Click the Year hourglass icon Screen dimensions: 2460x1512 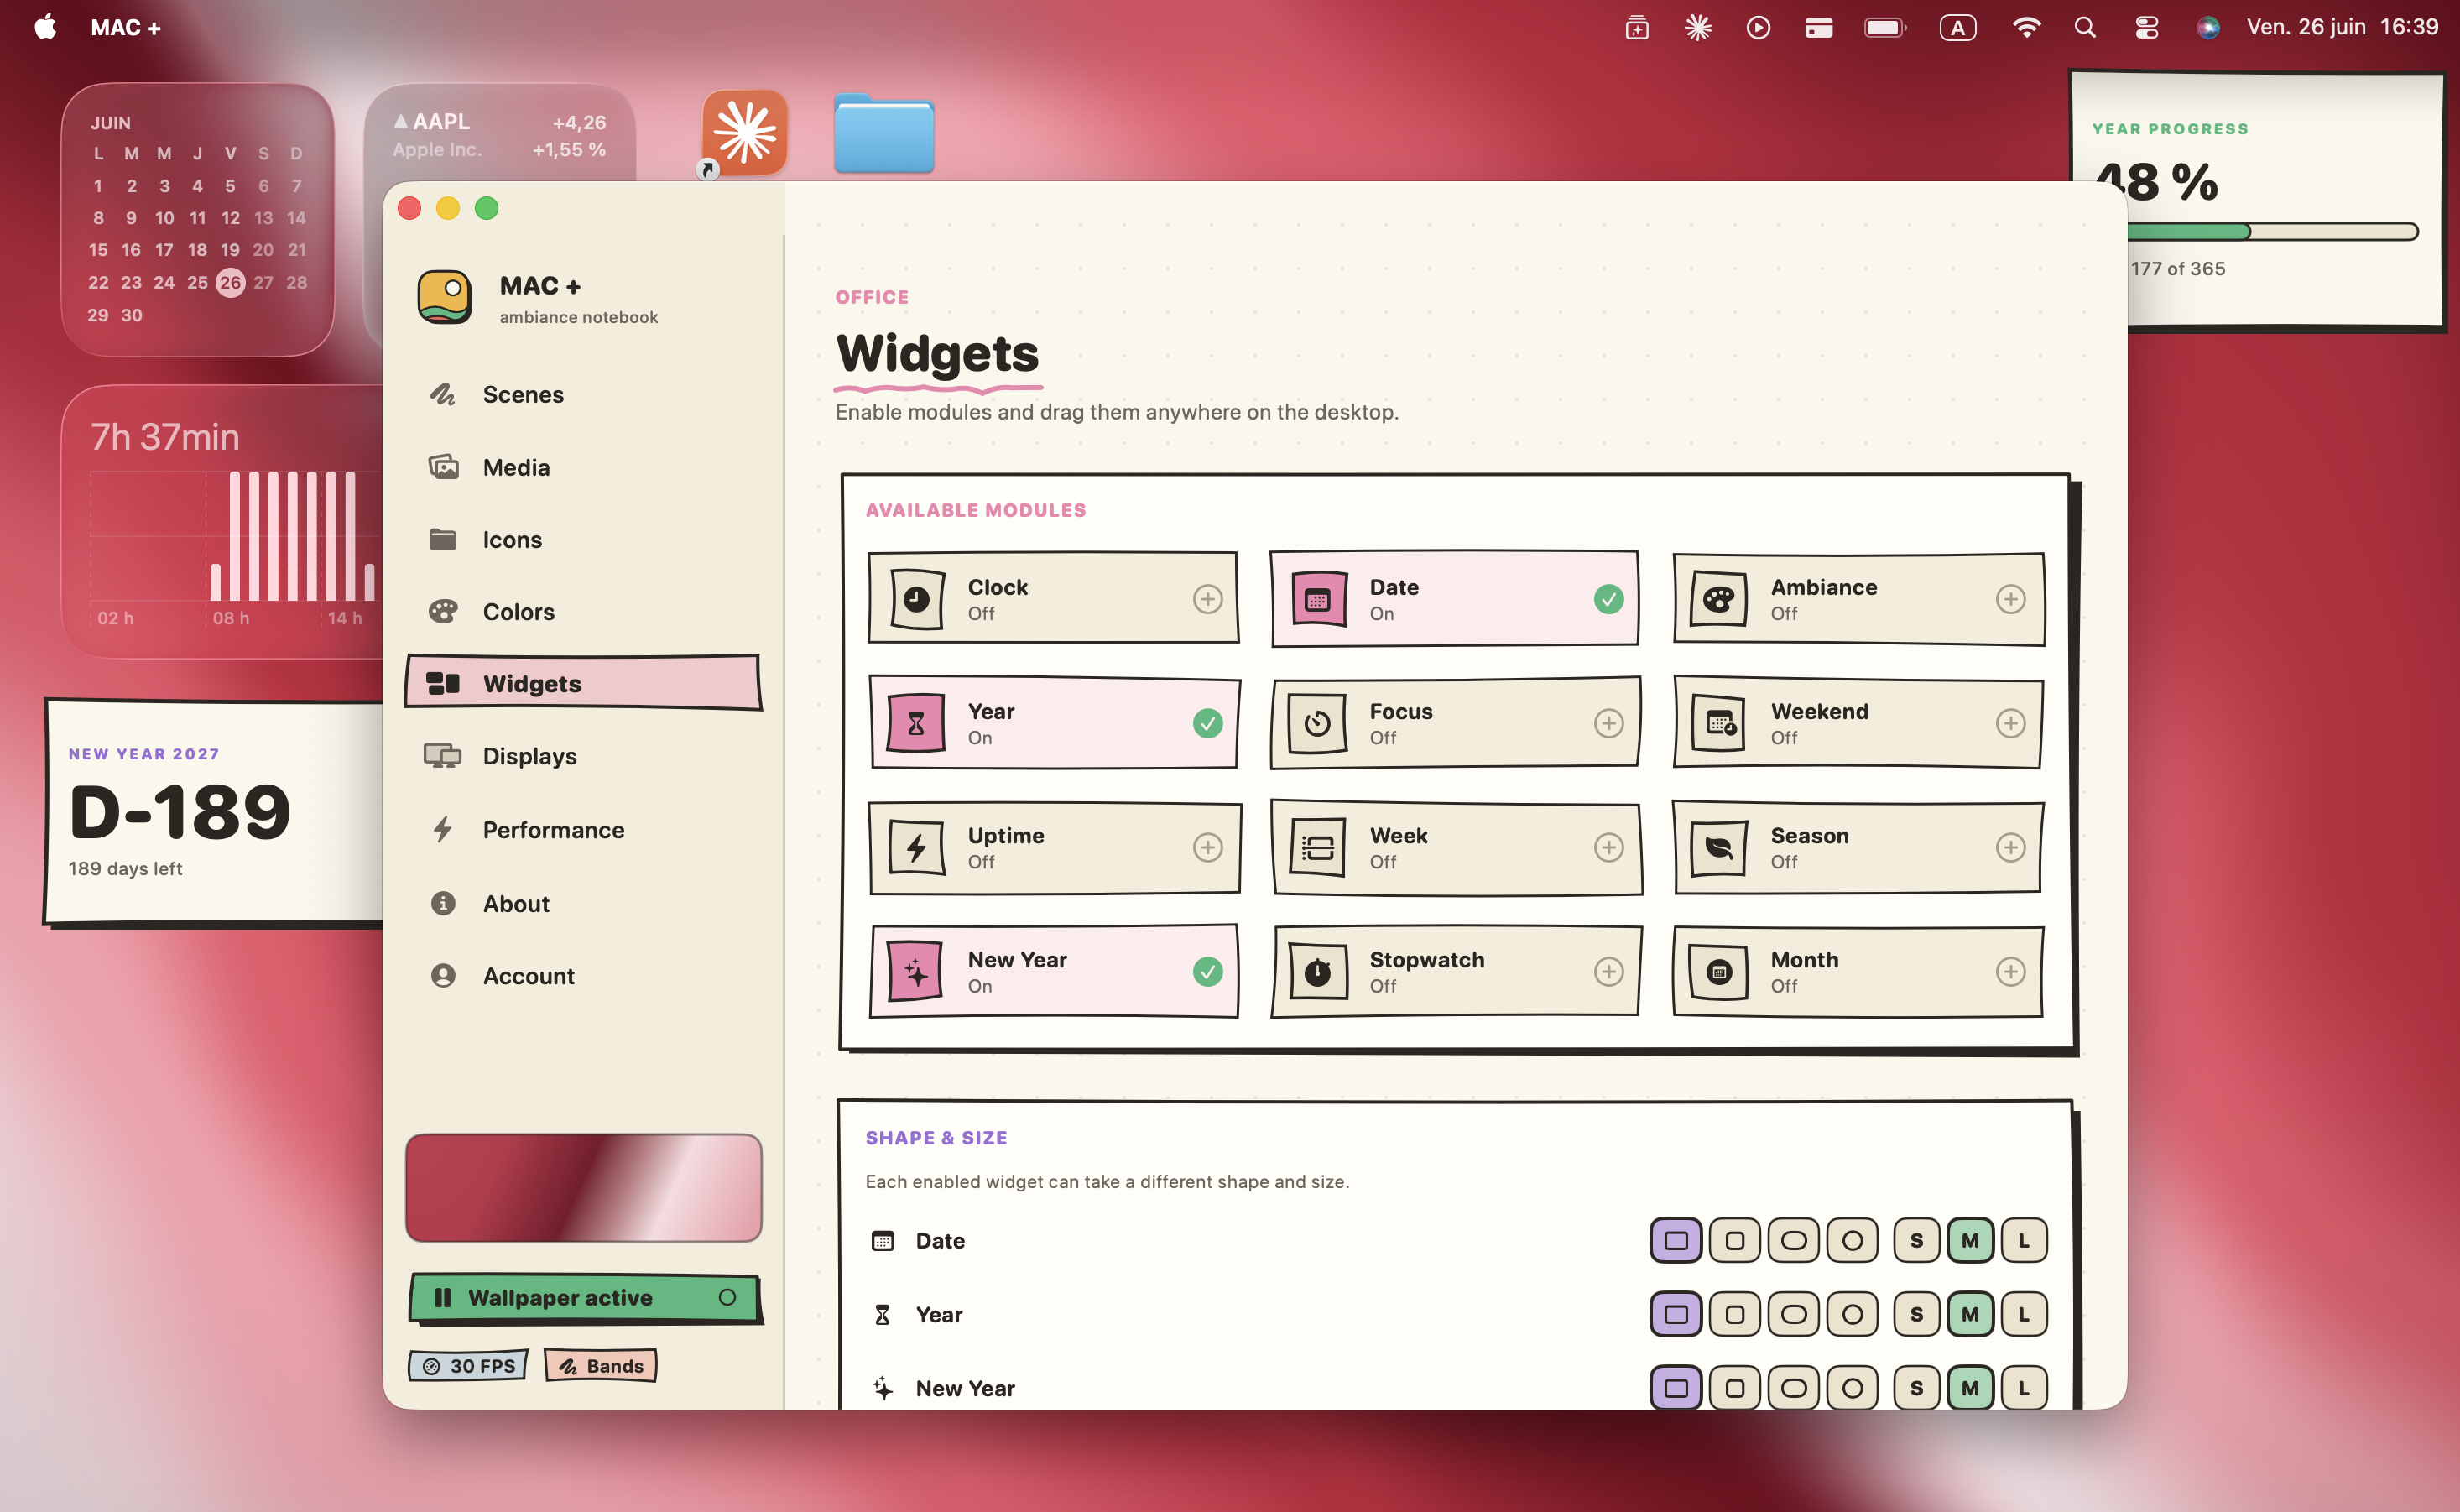(x=916, y=722)
